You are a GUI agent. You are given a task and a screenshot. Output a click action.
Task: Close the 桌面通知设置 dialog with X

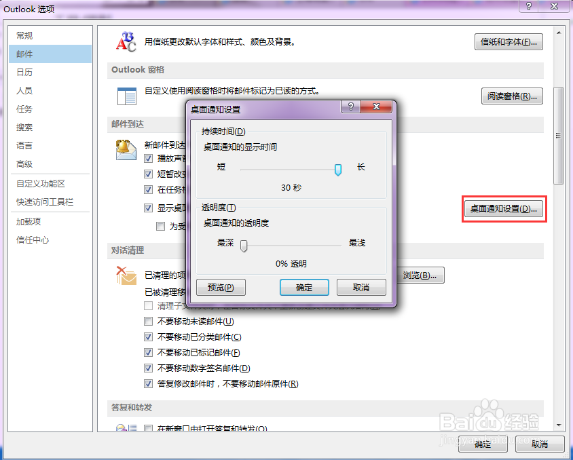click(376, 107)
